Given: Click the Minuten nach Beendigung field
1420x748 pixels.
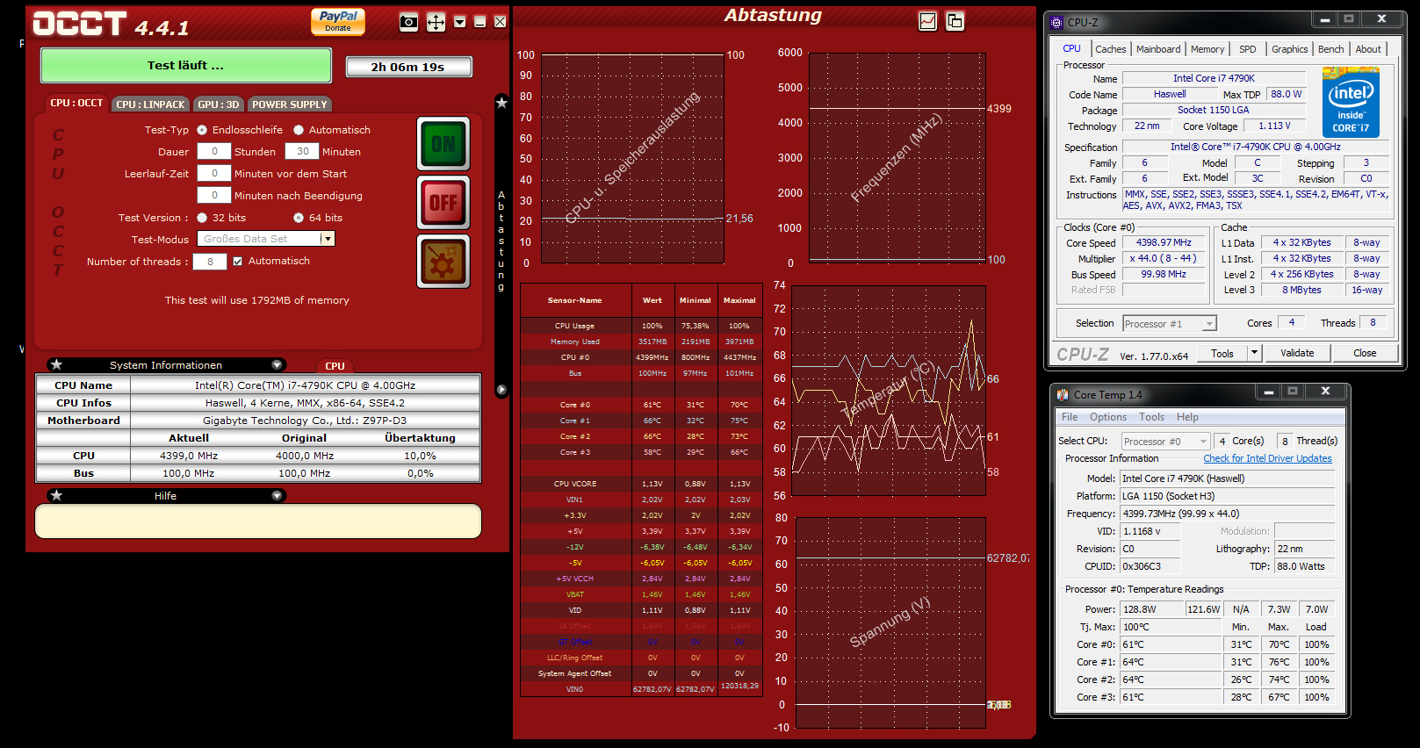Looking at the screenshot, I should click(214, 195).
